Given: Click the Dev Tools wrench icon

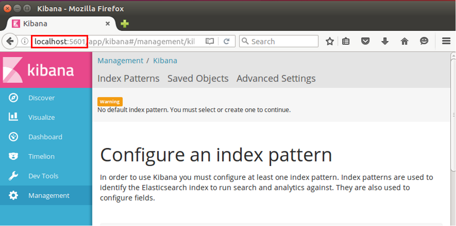Looking at the screenshot, I should [13, 176].
